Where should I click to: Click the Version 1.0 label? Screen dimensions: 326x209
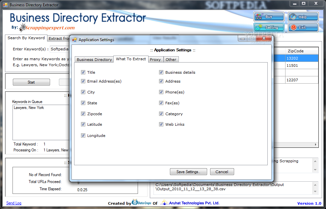tap(309, 203)
